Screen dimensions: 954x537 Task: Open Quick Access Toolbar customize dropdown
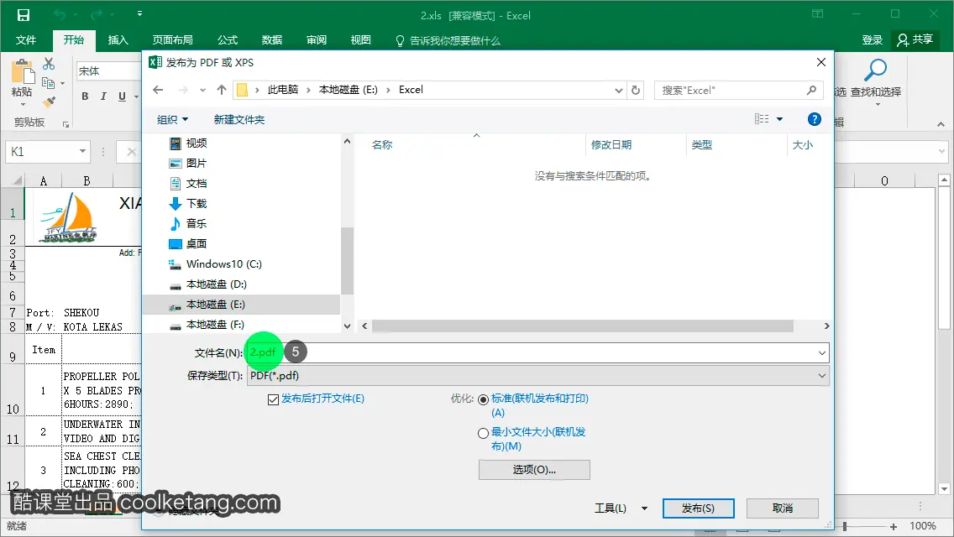(x=139, y=14)
